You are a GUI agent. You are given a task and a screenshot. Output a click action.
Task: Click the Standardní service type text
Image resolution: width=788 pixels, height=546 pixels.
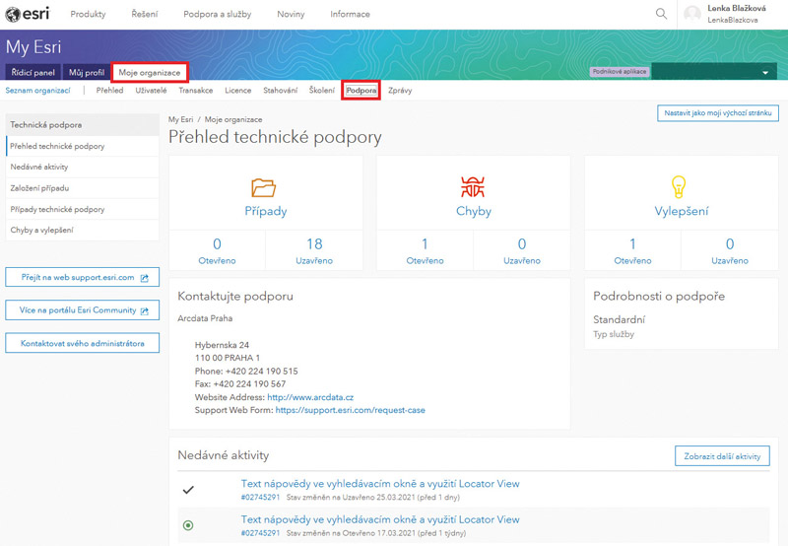619,319
